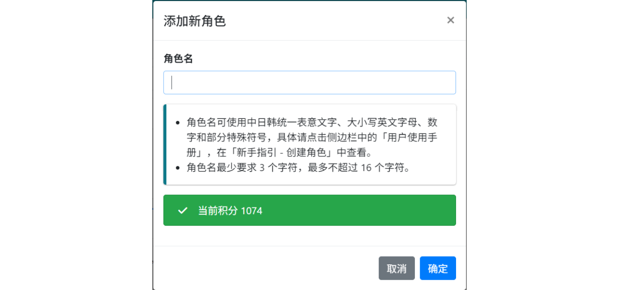This screenshot has height=290, width=619.
Task: Click the teal accent bar on the info box
Action: pos(165,143)
